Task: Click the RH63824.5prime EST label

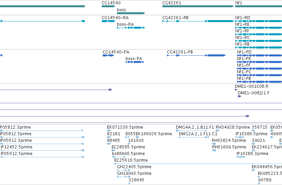Action: (229, 140)
